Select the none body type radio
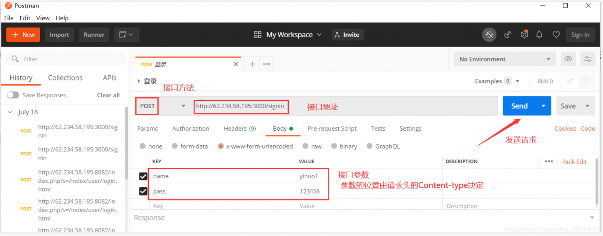The height and width of the screenshot is (236, 603). 143,146
